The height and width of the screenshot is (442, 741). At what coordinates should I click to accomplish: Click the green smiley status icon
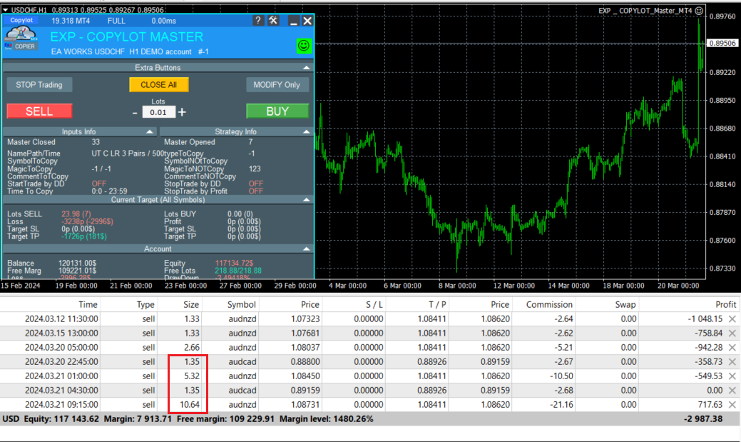point(303,46)
